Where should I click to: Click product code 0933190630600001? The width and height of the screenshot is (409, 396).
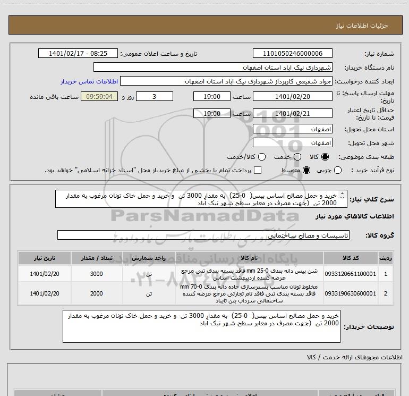click(x=351, y=293)
